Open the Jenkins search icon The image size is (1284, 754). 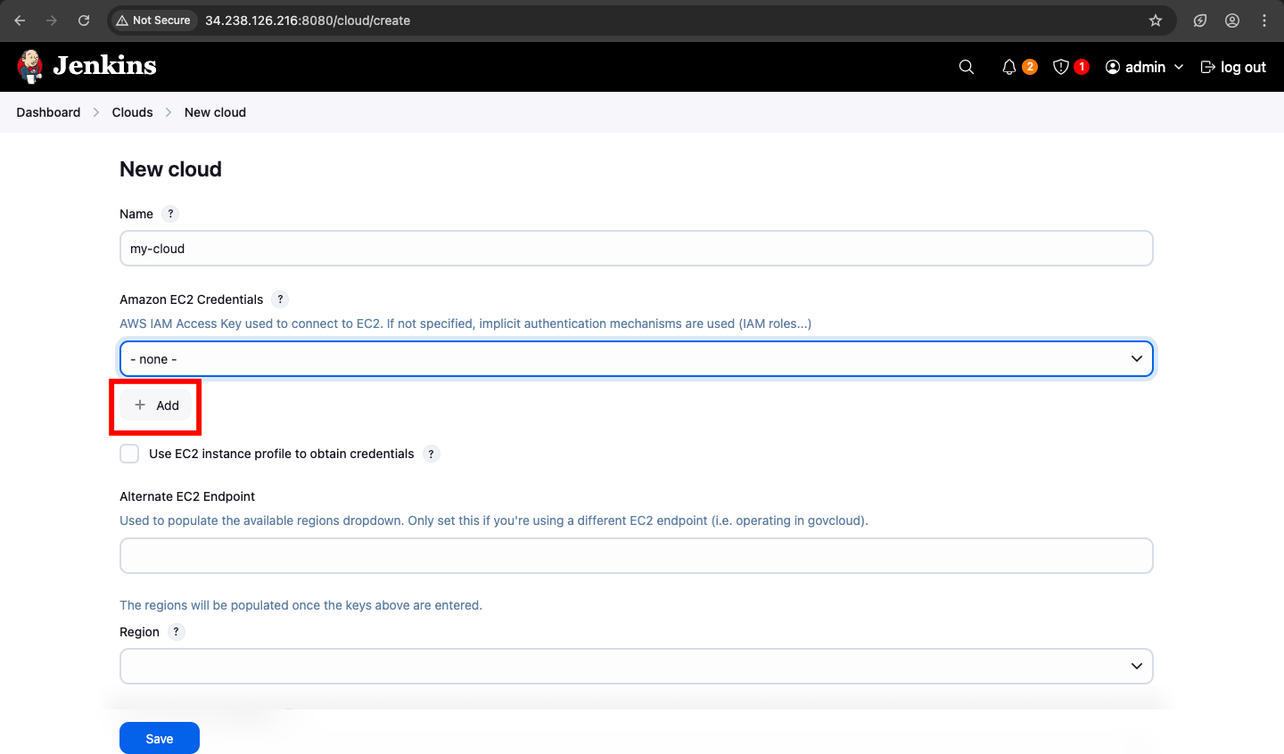coord(967,67)
